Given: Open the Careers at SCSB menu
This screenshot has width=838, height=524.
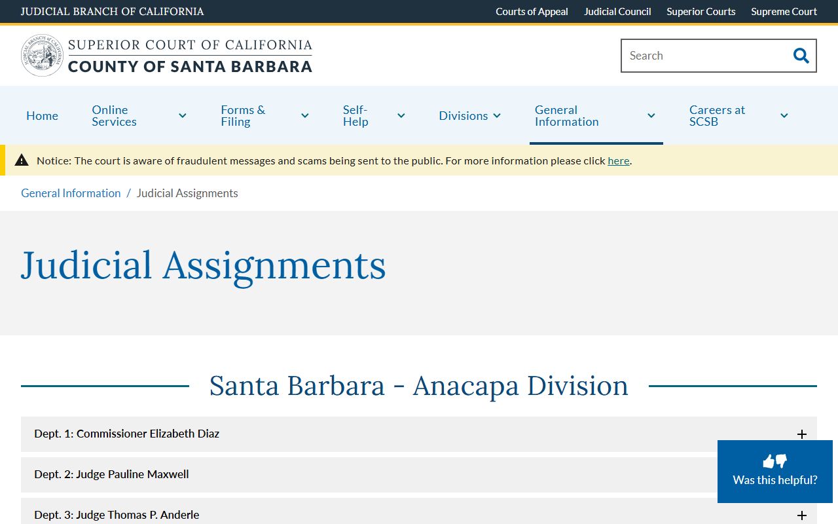Looking at the screenshot, I should 718,116.
